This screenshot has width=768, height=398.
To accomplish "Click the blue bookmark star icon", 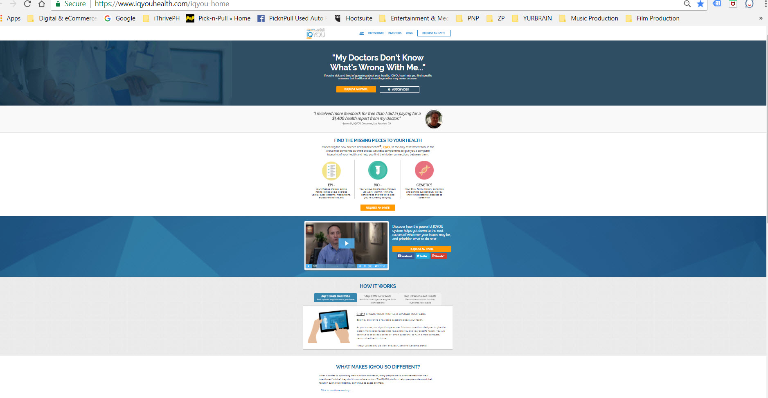I will point(700,4).
